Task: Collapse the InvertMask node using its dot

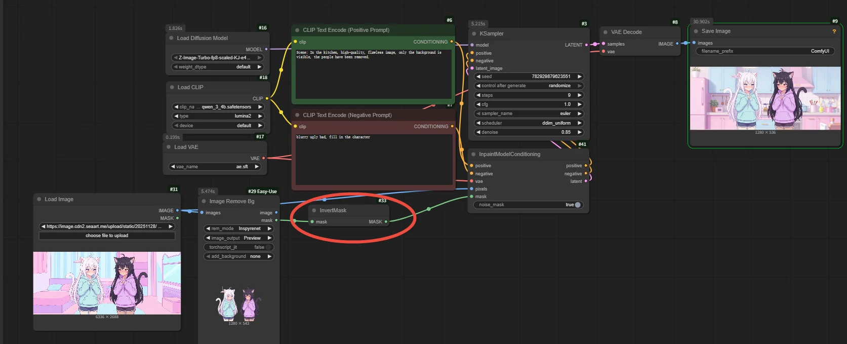Action: pos(314,210)
